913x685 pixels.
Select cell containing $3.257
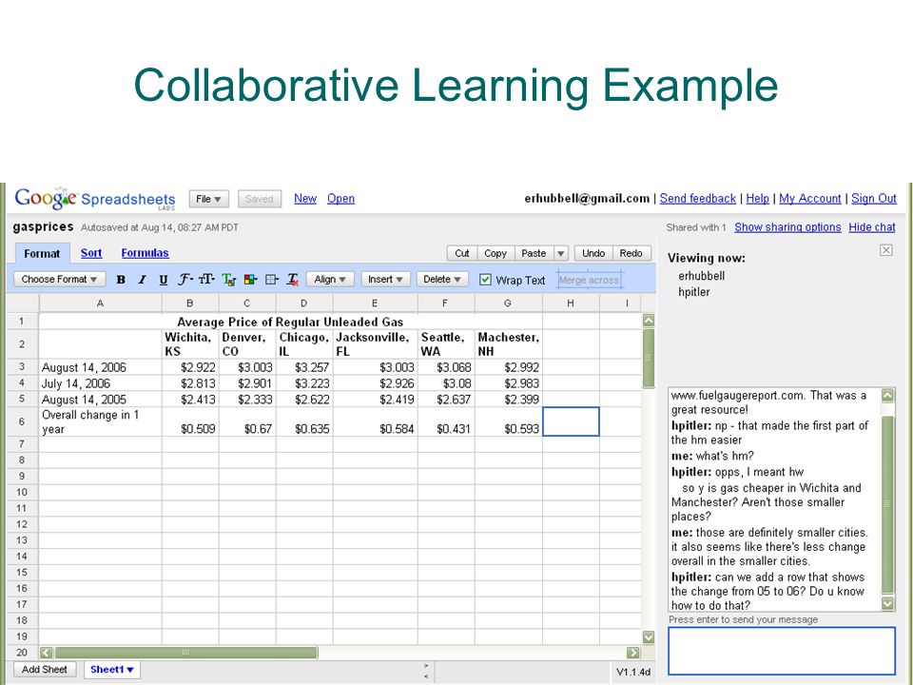coord(304,367)
